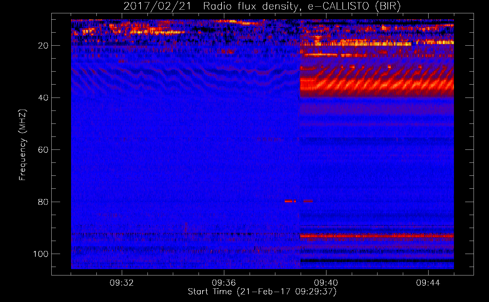Click the 09:40 time tick label

tap(326, 283)
